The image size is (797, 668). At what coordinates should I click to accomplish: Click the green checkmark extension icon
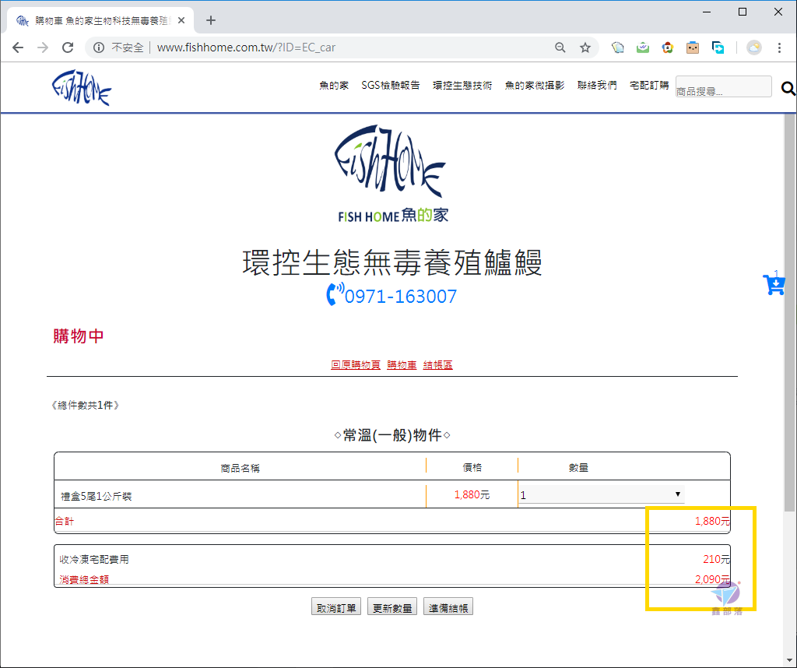[x=642, y=47]
